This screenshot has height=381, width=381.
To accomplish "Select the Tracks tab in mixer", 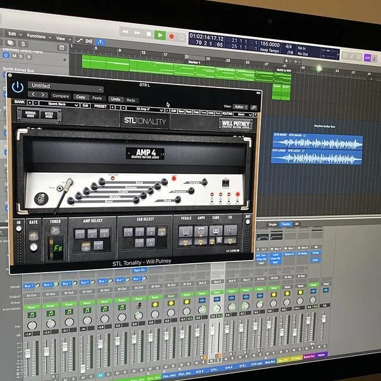I will 286,224.
